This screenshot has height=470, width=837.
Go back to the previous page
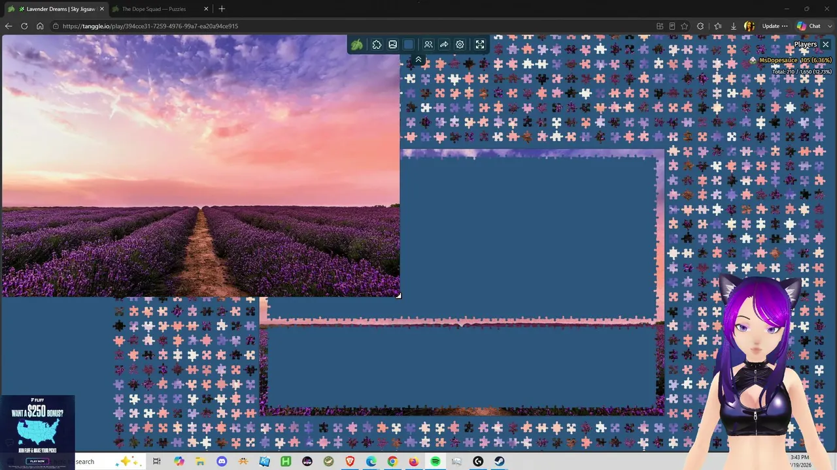click(x=9, y=26)
